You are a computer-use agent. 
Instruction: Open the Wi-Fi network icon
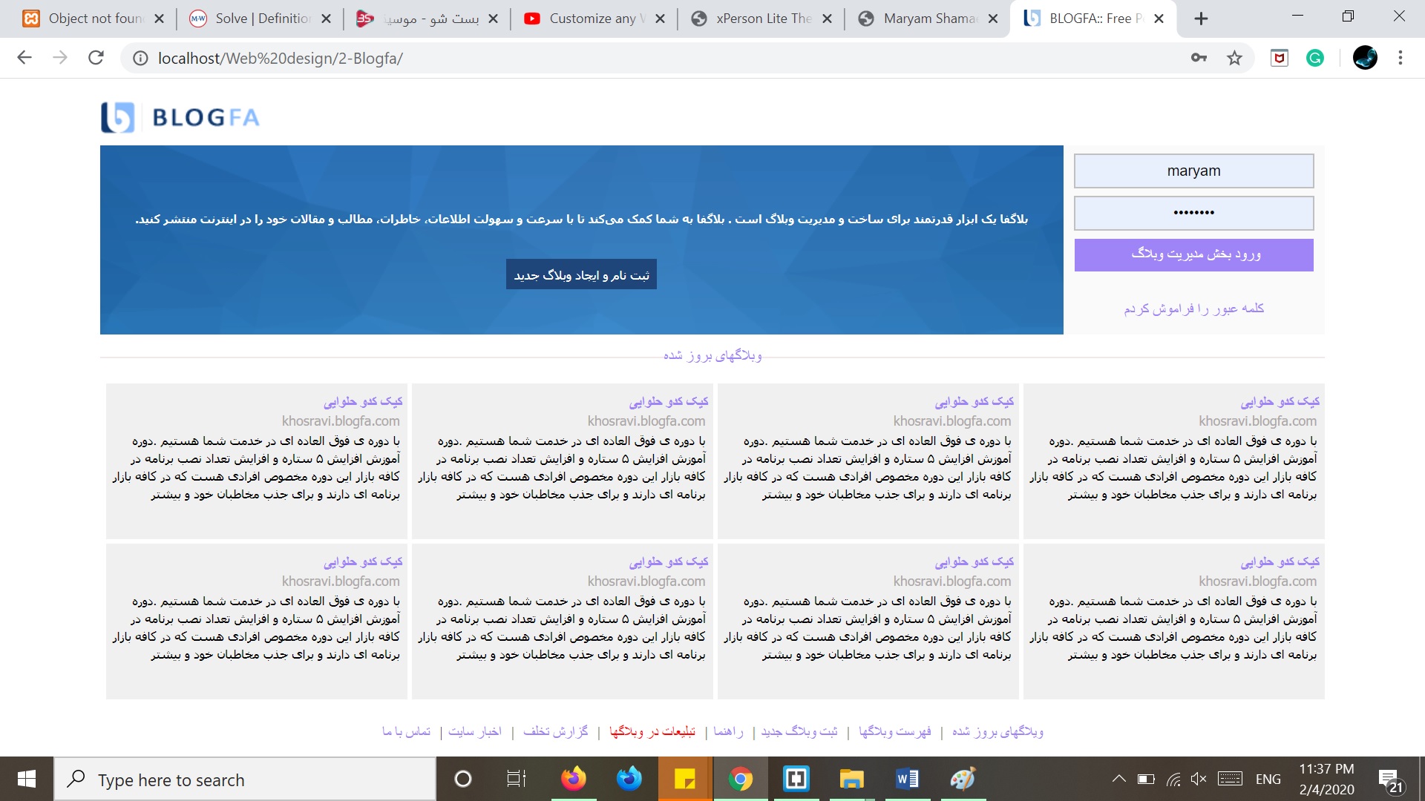pyautogui.click(x=1173, y=779)
